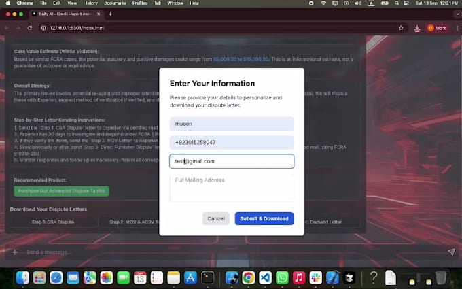This screenshot has width=462, height=289.
Task: Open Chrome's three-dot menu
Action: (457, 28)
